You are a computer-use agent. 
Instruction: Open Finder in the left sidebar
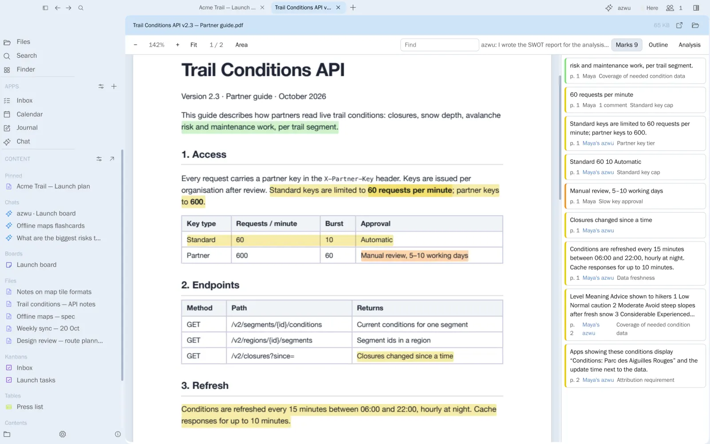coord(26,69)
